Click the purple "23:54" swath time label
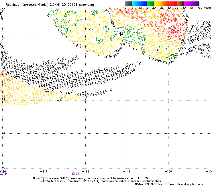The height and width of the screenshot is (186, 212). tap(4, 174)
